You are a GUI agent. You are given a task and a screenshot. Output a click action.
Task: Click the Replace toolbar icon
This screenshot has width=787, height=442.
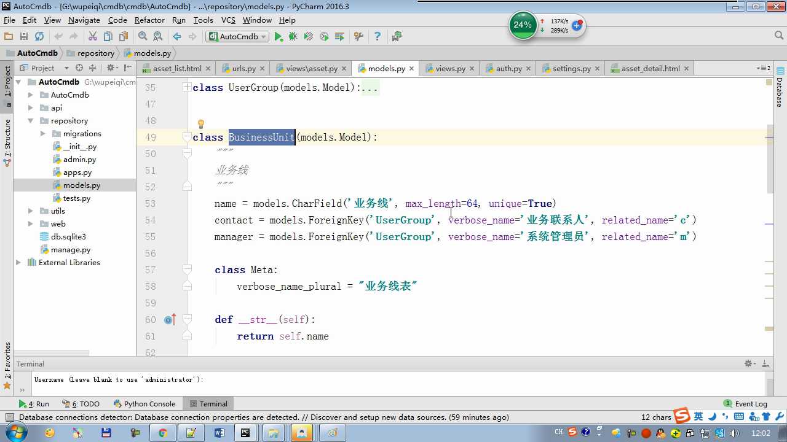pyautogui.click(x=158, y=37)
